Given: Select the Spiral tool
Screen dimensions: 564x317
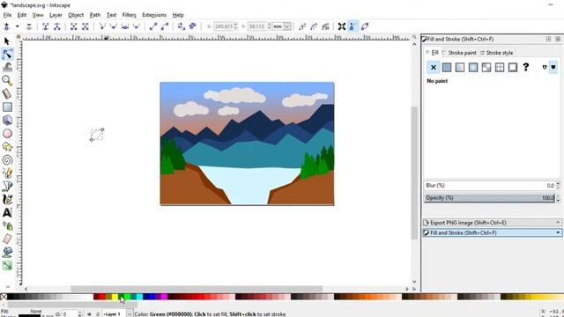Looking at the screenshot, I should coord(7,160).
